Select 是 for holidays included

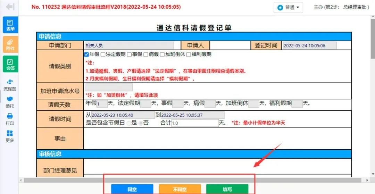(129, 123)
